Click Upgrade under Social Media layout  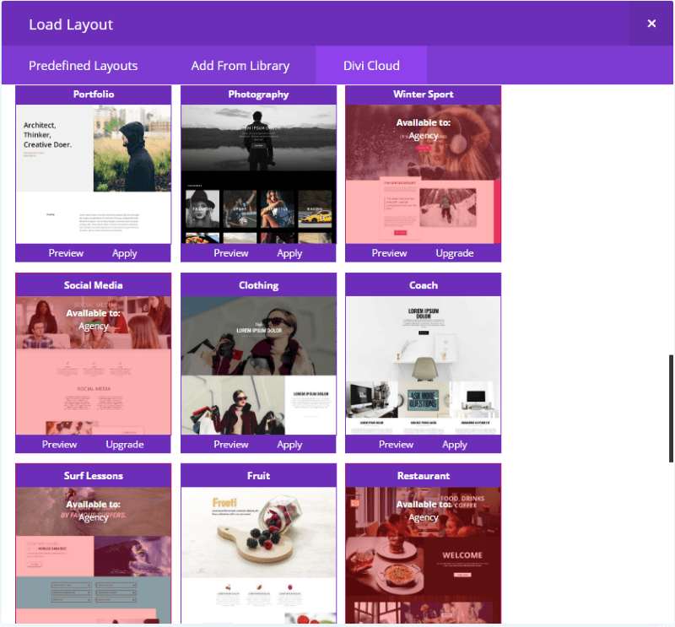(x=125, y=445)
